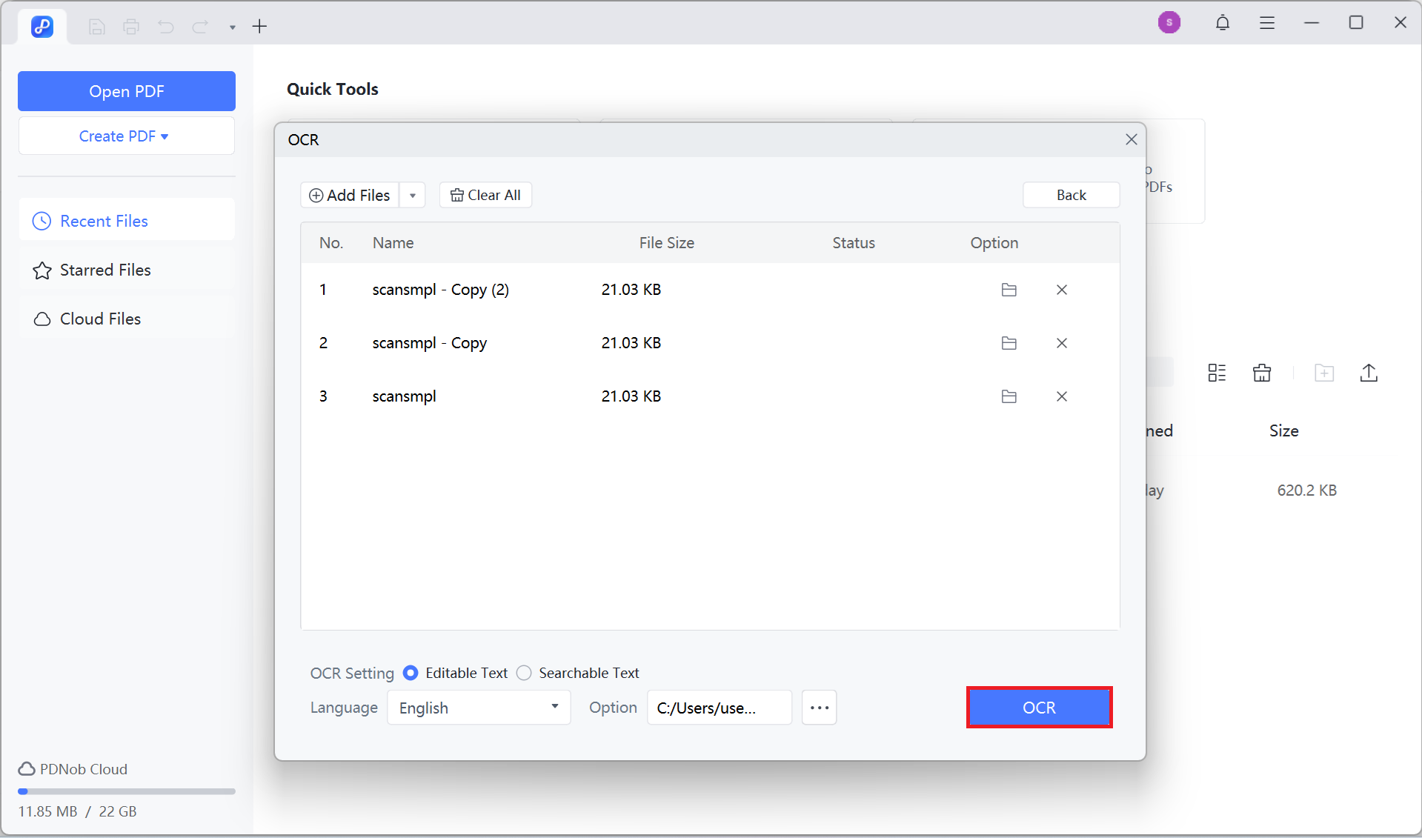Click the upload icon in file toolbar
This screenshot has width=1422, height=838.
1368,373
